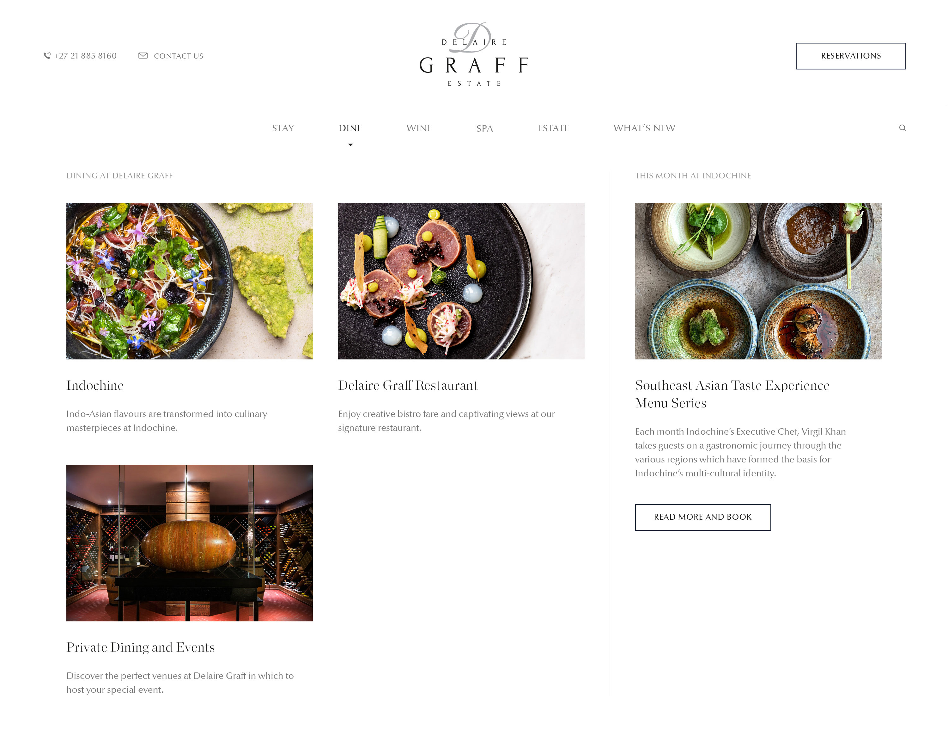Open Delaire Graff Restaurant heading link

pos(408,385)
